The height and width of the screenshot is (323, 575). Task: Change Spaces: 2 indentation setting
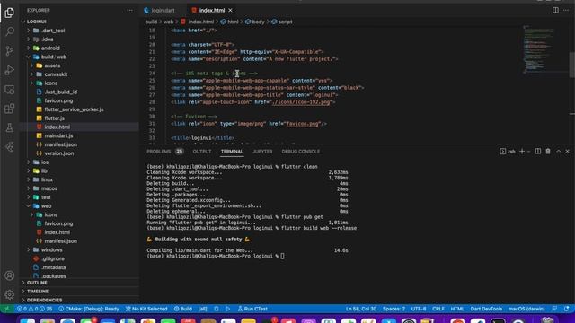(394, 309)
